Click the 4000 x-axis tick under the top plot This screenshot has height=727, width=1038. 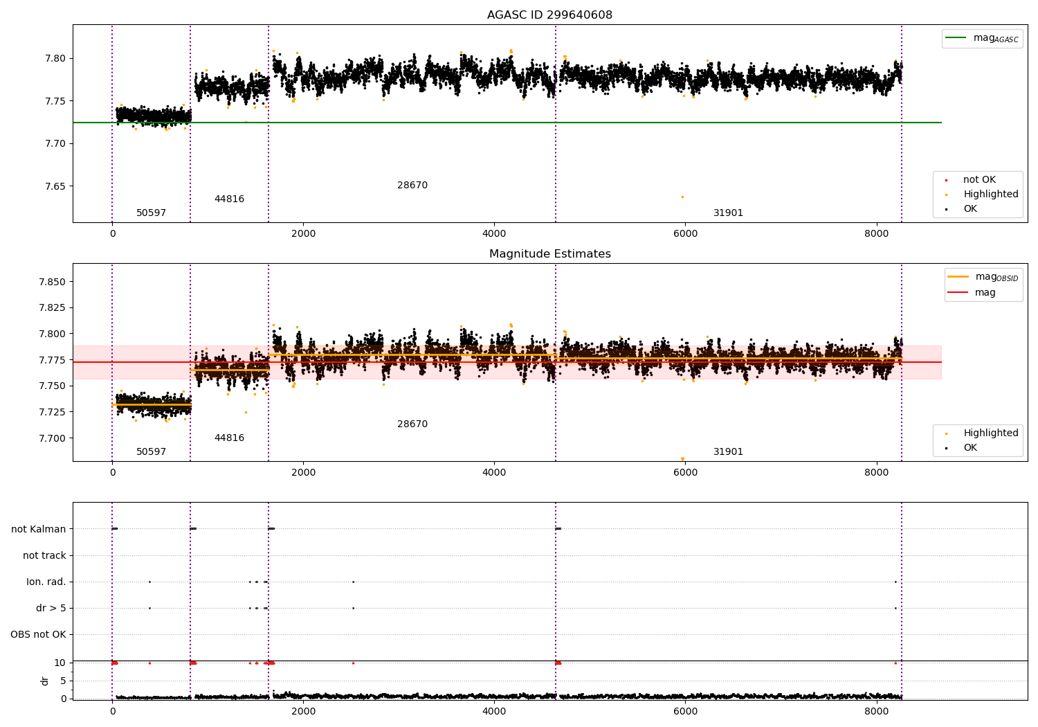(494, 234)
